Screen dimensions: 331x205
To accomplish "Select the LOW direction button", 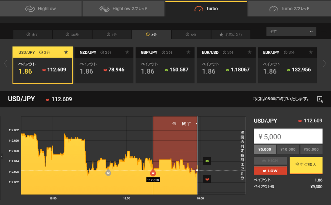I will pyautogui.click(x=270, y=171).
